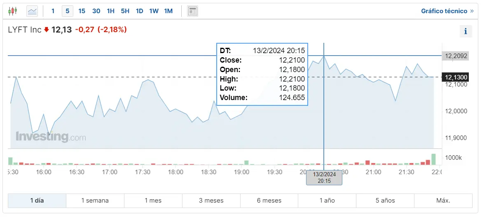Image resolution: width=482 pixels, height=217 pixels.
Task: Select the 1M interval
Action: point(168,11)
